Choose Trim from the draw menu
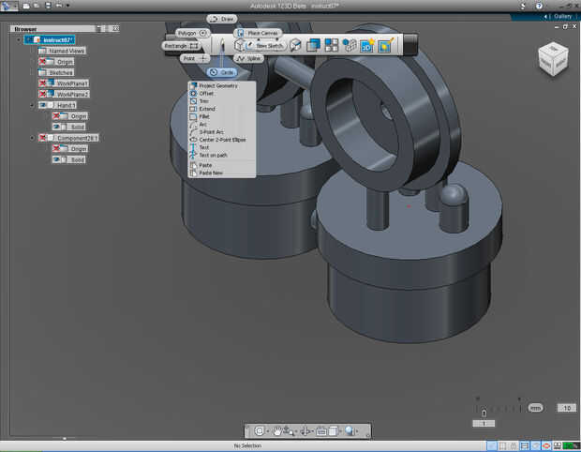Viewport: 581px width, 452px height. coord(221,101)
